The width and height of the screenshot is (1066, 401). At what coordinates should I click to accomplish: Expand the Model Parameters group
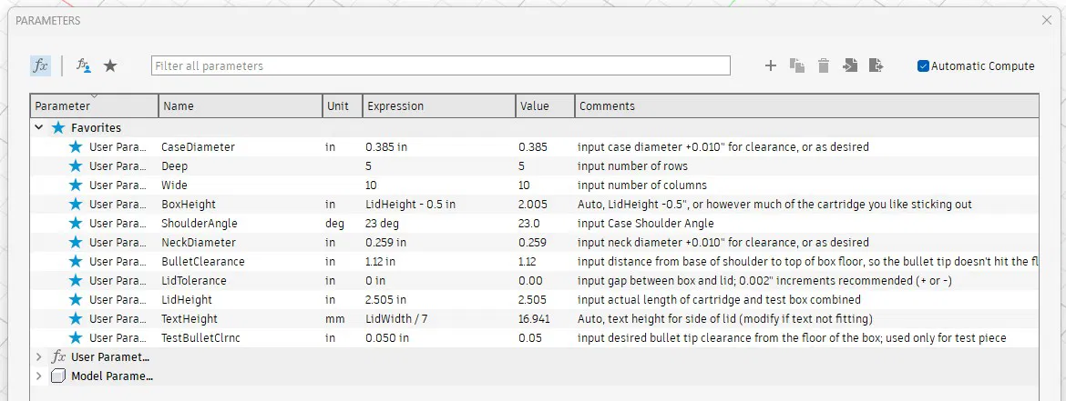pyautogui.click(x=39, y=376)
